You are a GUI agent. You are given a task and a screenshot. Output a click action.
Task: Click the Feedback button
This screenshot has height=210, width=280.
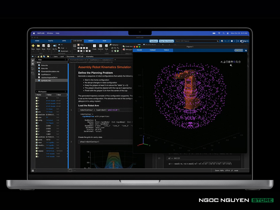click(x=153, y=41)
